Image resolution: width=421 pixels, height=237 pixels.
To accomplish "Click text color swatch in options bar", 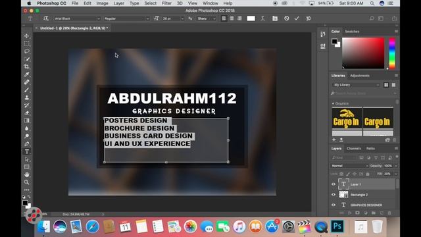I will (x=251, y=18).
